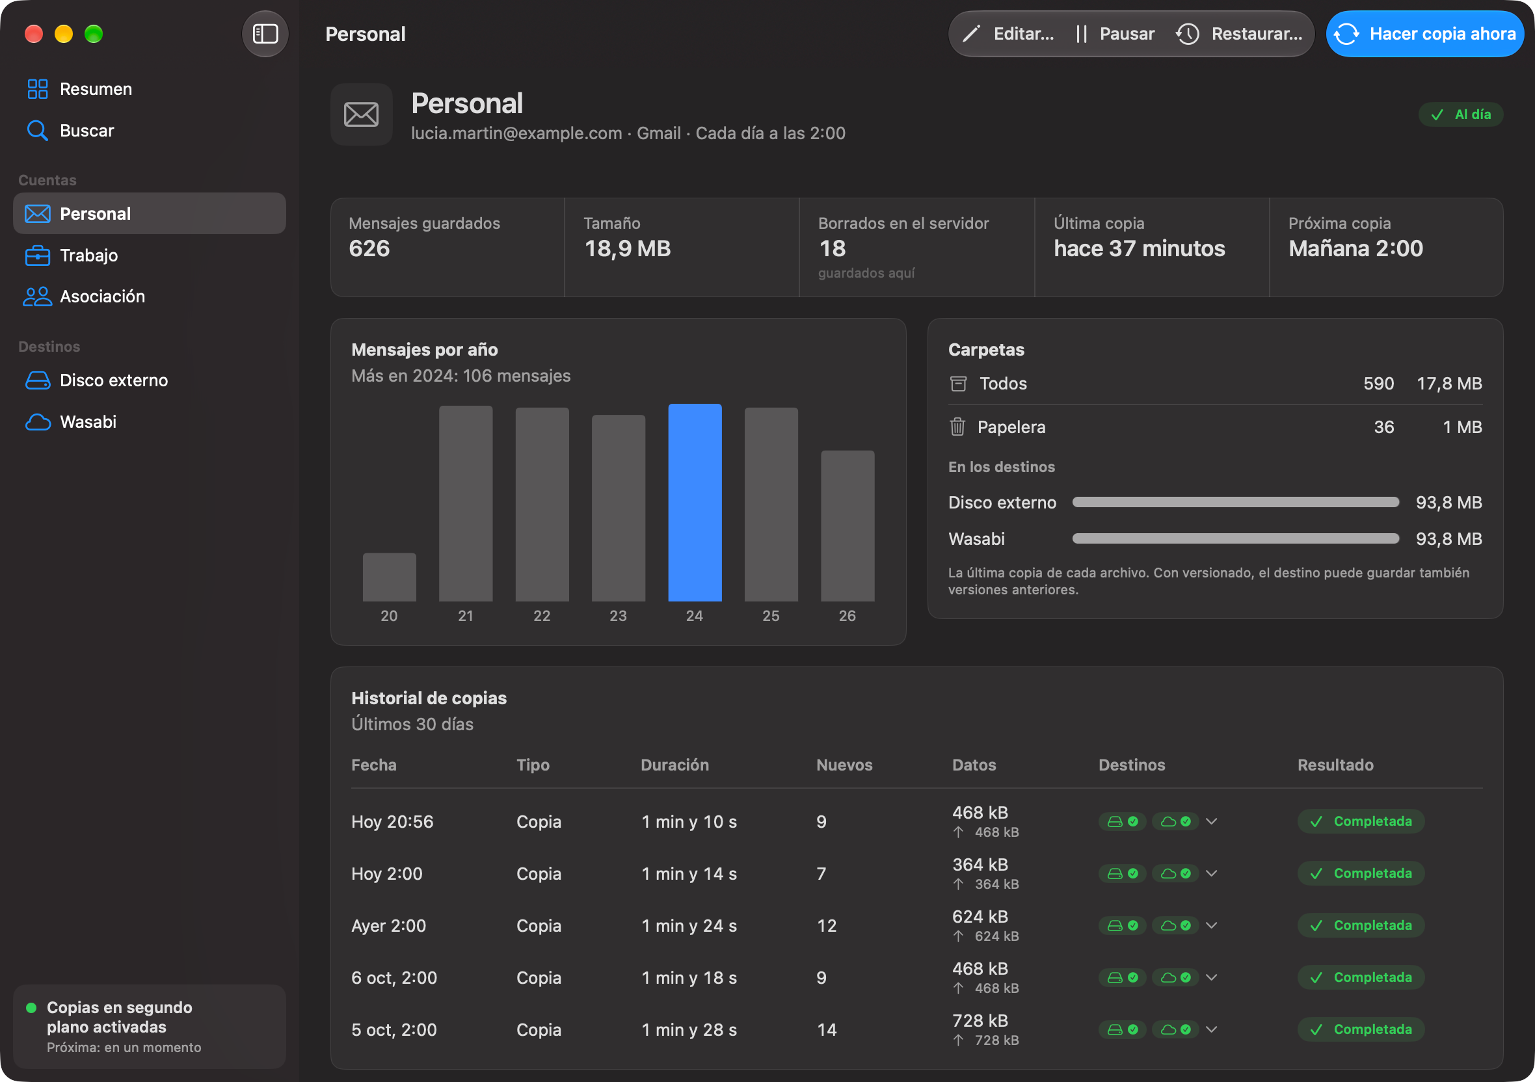Image resolution: width=1535 pixels, height=1082 pixels.
Task: Expand destinations for Ayer 2:00 copy
Action: [x=1212, y=925]
